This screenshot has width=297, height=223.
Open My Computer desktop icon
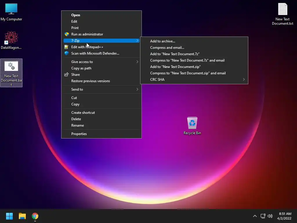(x=11, y=12)
